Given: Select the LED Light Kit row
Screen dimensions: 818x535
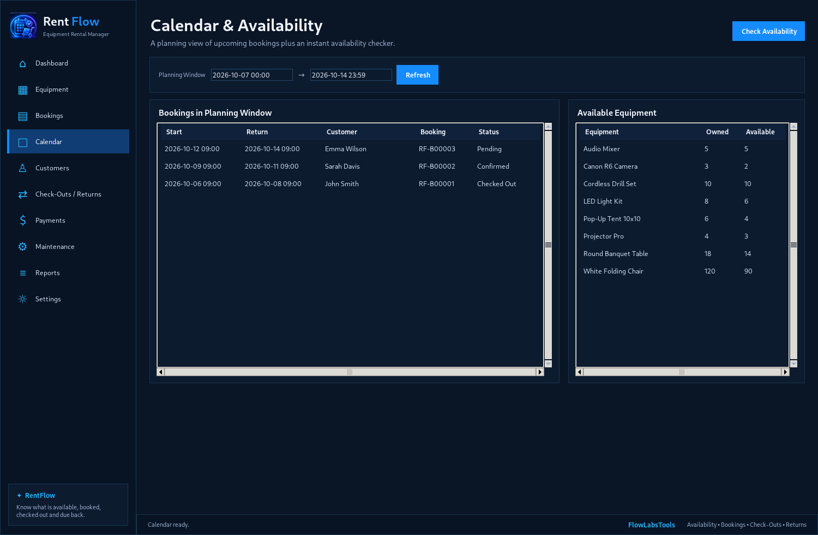Looking at the screenshot, I should tap(682, 201).
